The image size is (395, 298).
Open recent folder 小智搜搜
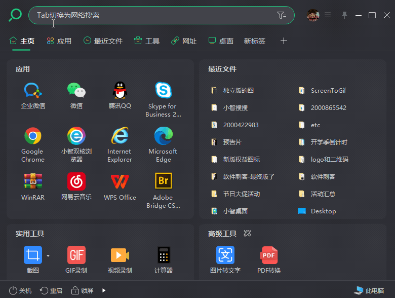[229, 107]
